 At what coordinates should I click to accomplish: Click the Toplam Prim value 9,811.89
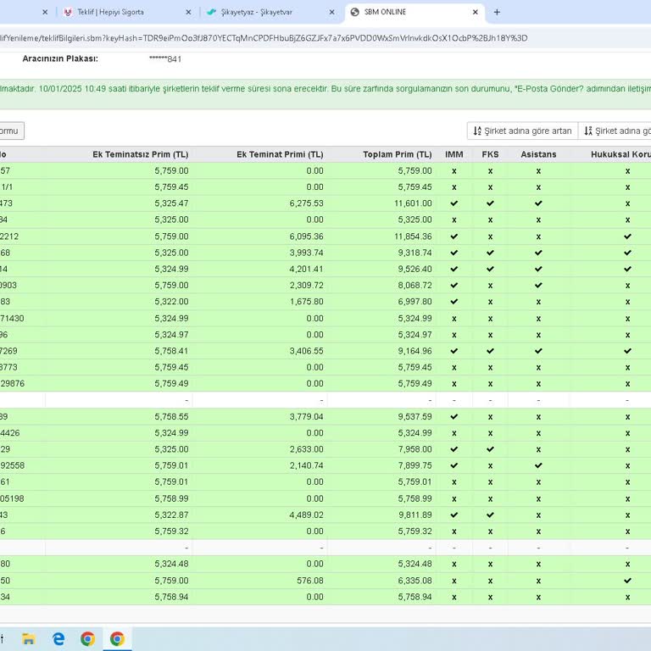pos(415,515)
